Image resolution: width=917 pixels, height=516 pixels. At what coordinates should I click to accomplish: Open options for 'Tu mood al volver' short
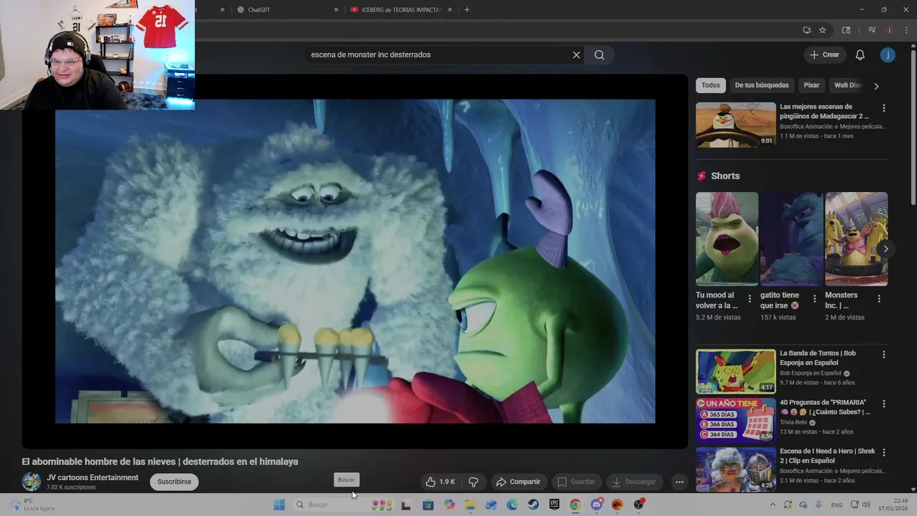pos(749,299)
